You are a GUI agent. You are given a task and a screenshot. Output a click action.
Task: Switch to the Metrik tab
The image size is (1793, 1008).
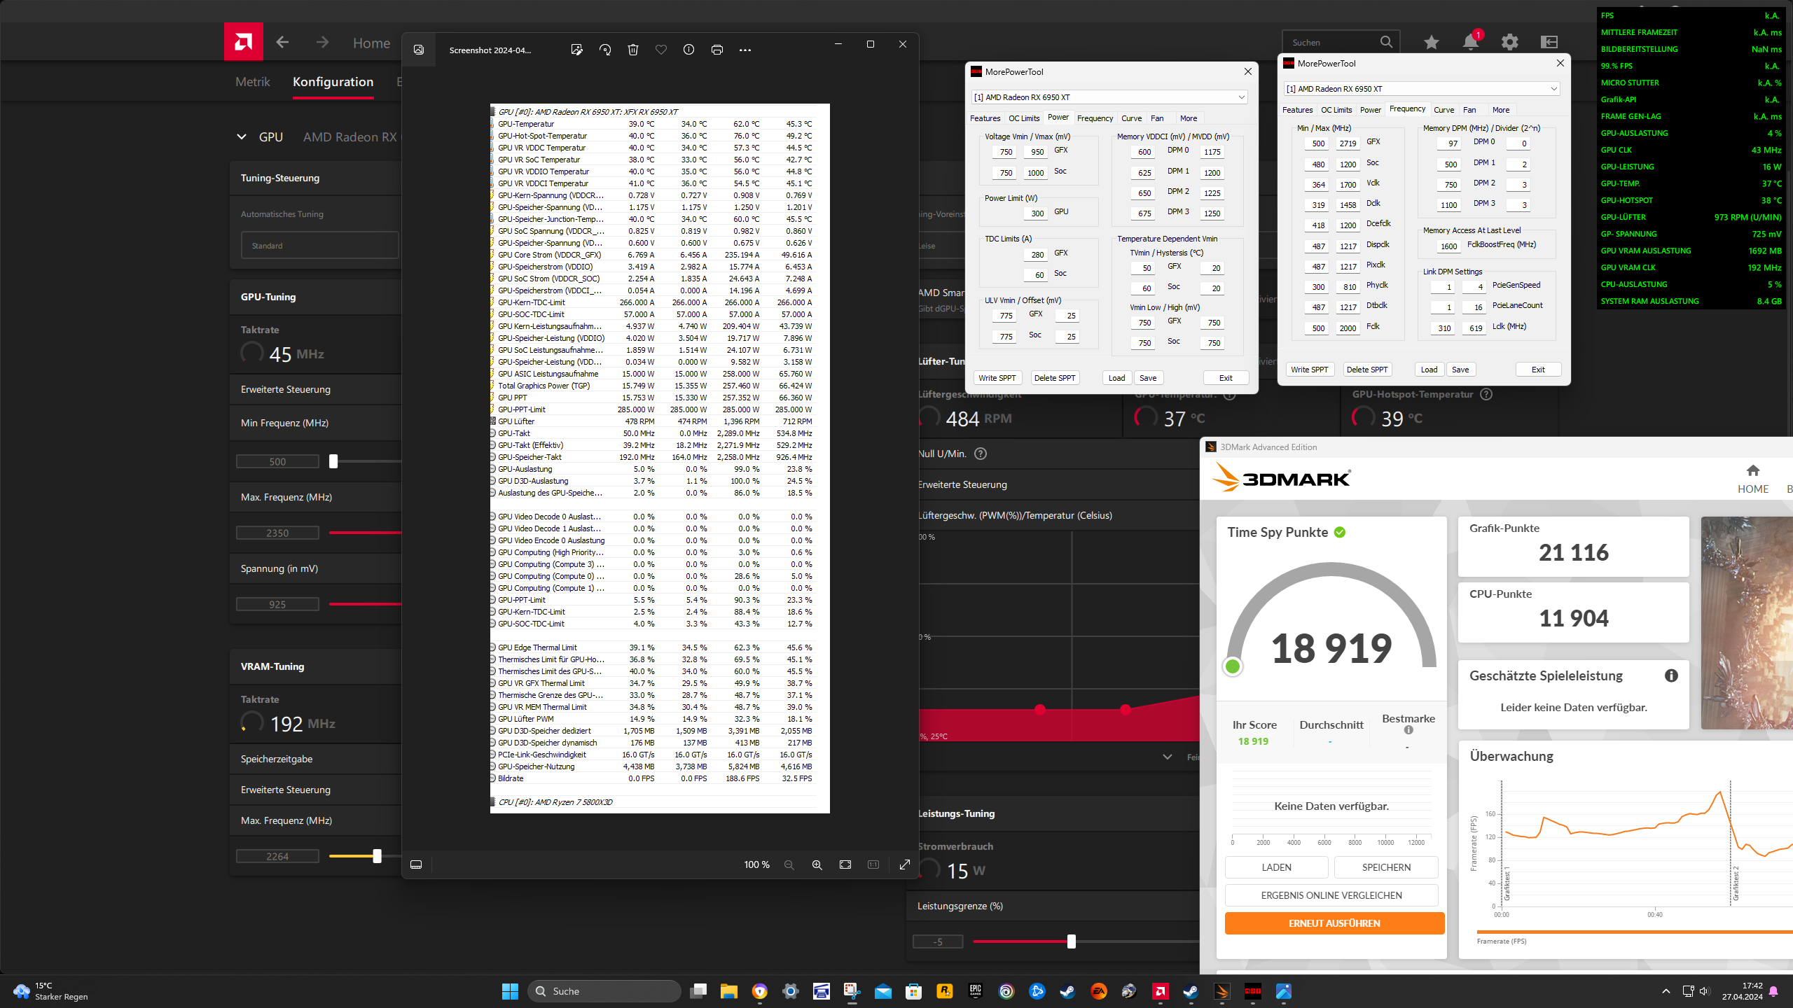point(252,82)
